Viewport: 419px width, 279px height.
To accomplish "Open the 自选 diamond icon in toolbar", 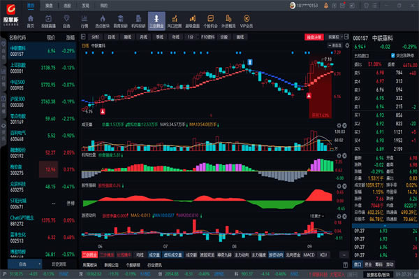I will pos(66,21).
